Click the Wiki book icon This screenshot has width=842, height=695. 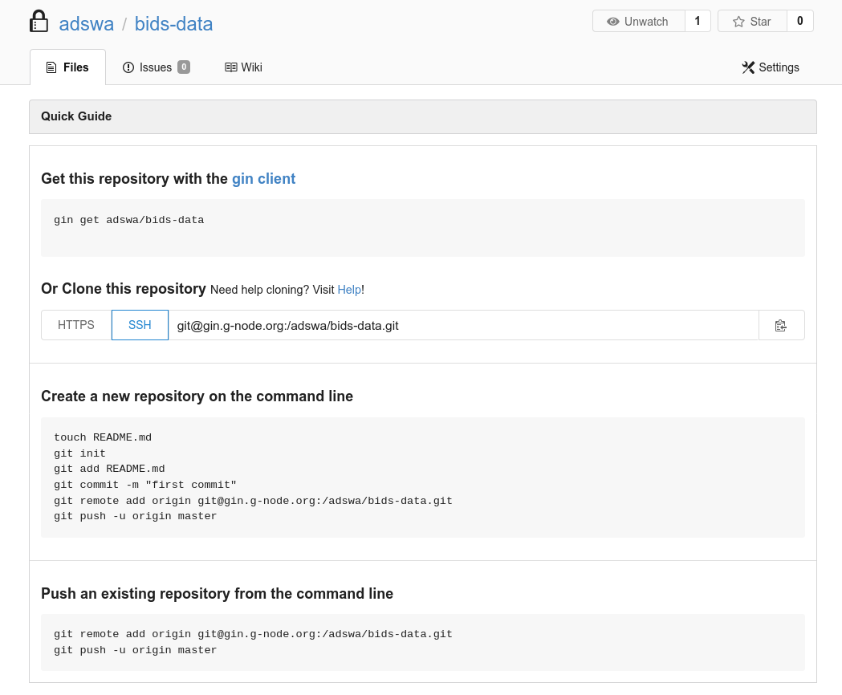231,67
